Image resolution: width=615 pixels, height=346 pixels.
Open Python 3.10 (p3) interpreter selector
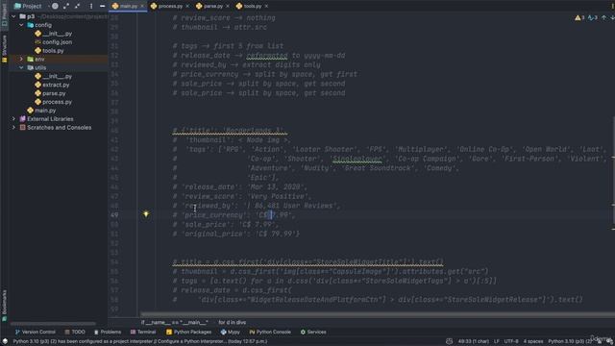pyautogui.click(x=570, y=341)
